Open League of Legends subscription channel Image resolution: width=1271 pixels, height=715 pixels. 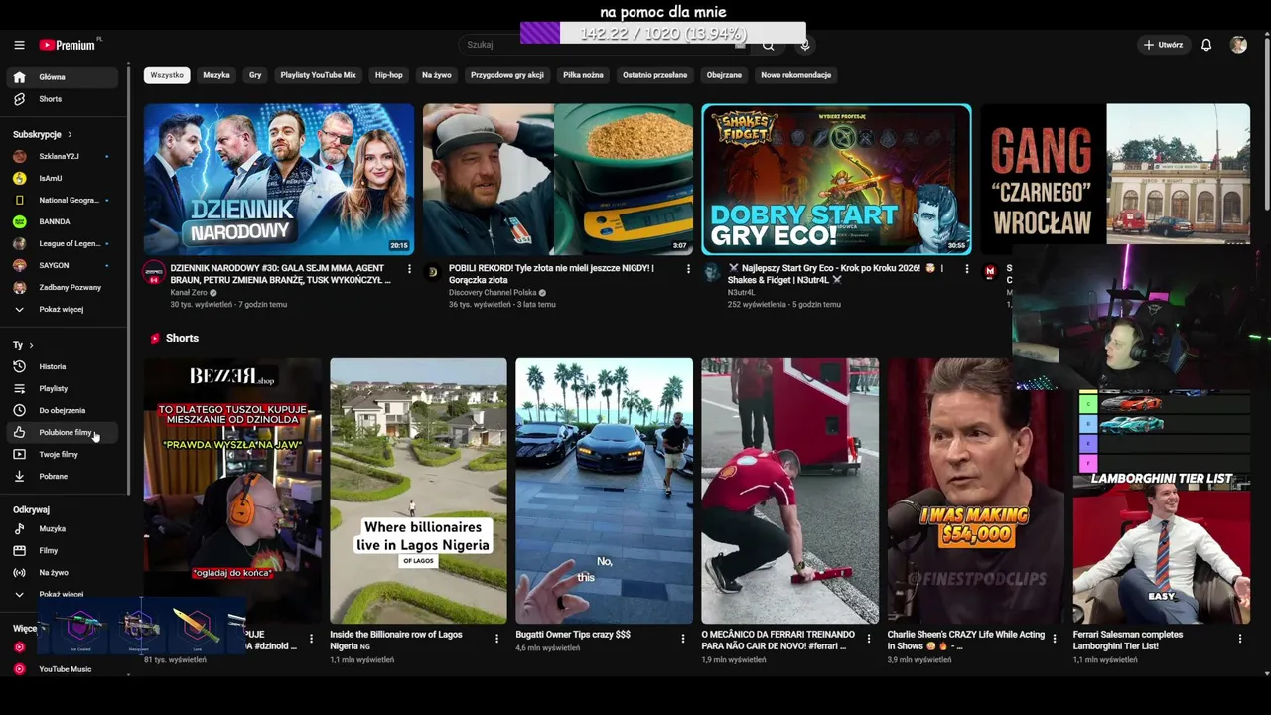pyautogui.click(x=62, y=243)
